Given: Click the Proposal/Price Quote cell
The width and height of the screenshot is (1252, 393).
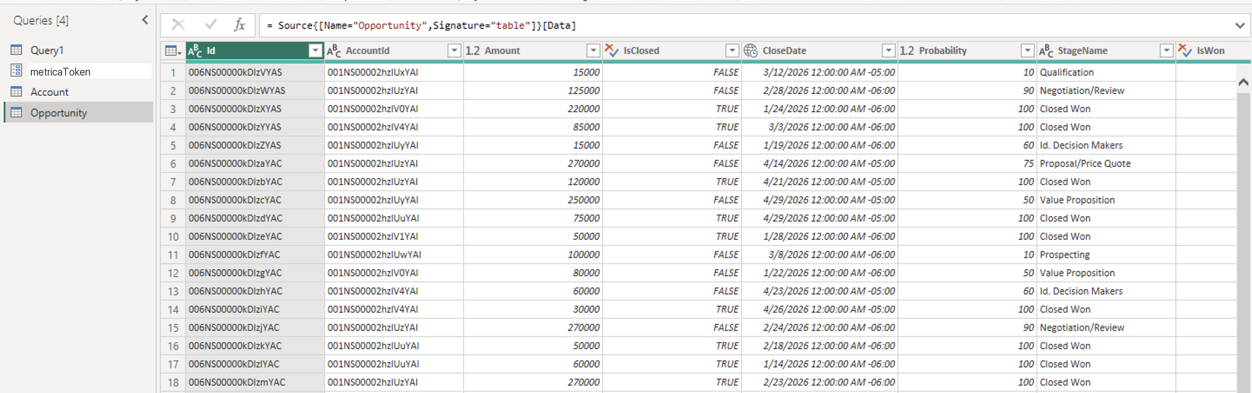Looking at the screenshot, I should [1106, 164].
